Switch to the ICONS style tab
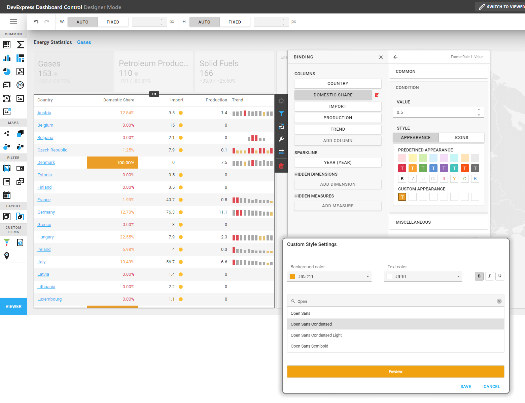The height and width of the screenshot is (403, 525). pyautogui.click(x=461, y=137)
